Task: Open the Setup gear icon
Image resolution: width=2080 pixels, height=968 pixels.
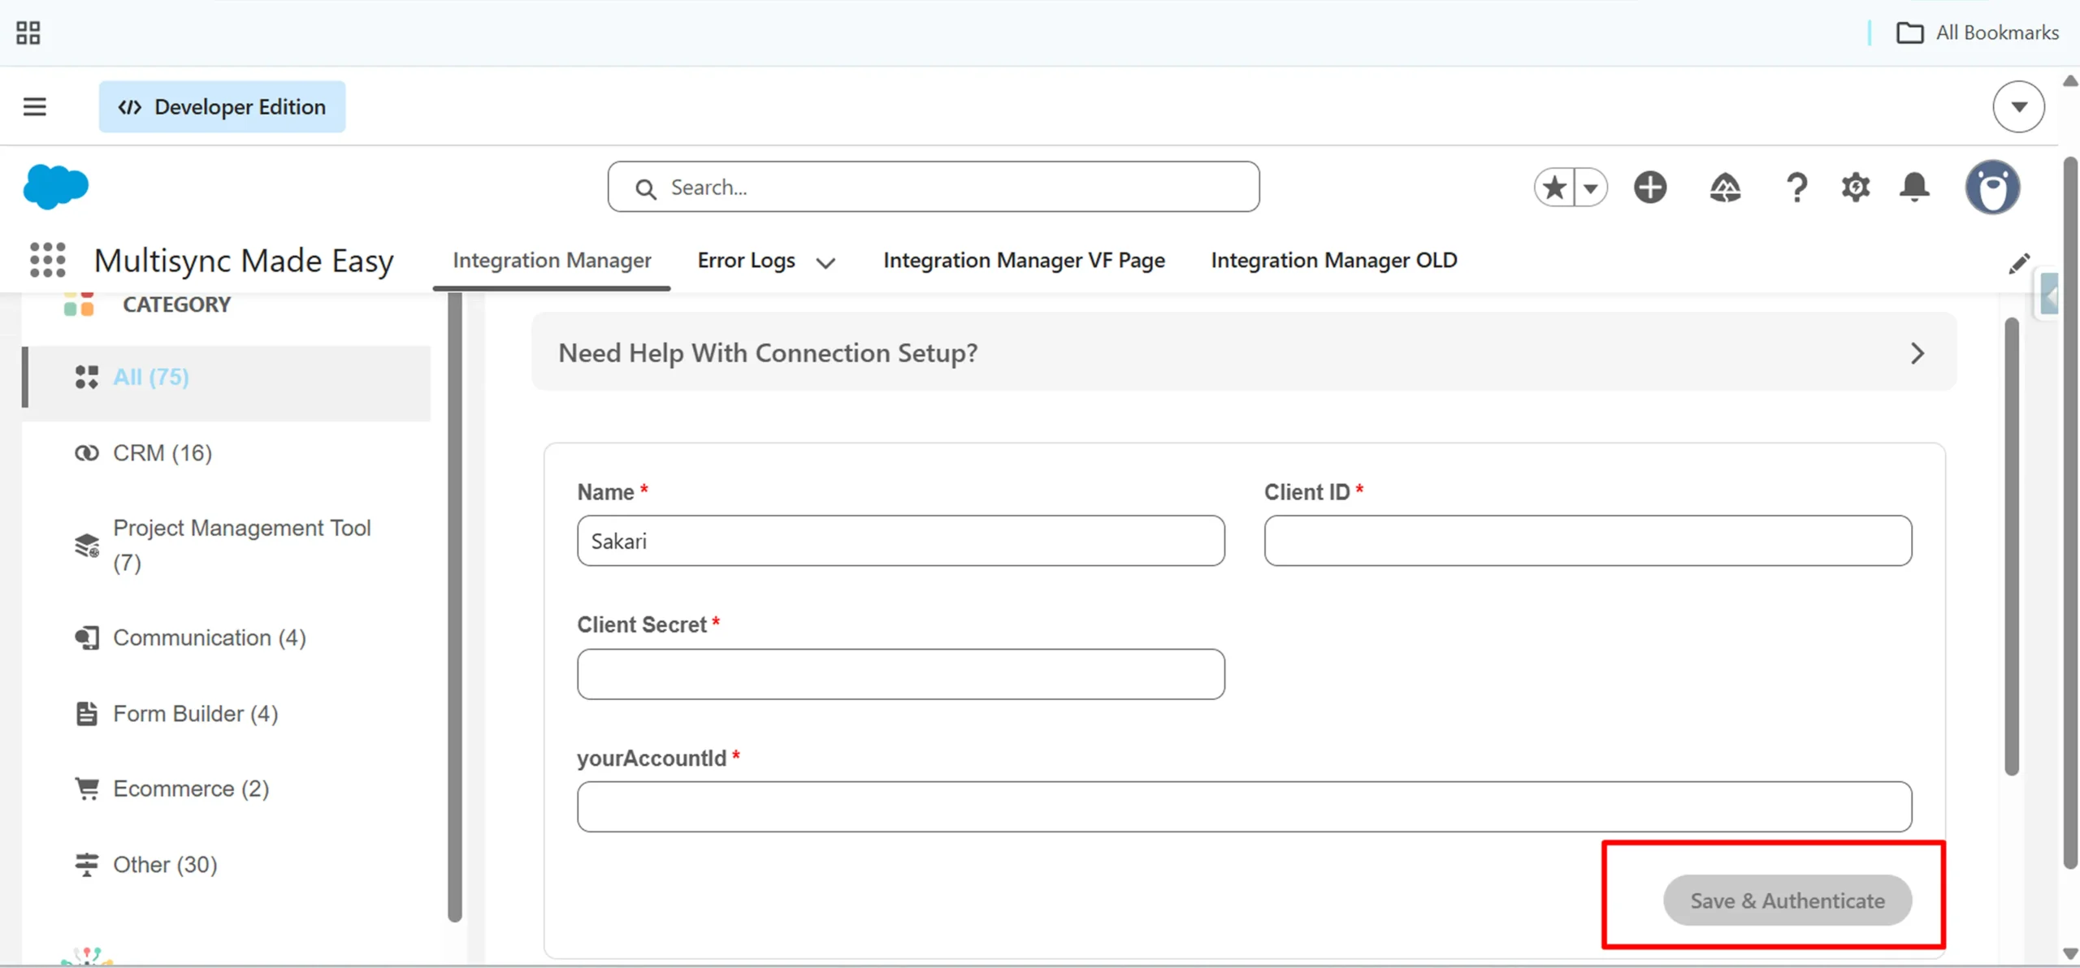Action: pyautogui.click(x=1856, y=188)
